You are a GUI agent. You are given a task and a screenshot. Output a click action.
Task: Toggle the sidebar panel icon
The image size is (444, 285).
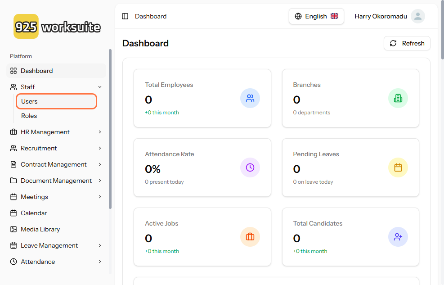tap(125, 16)
